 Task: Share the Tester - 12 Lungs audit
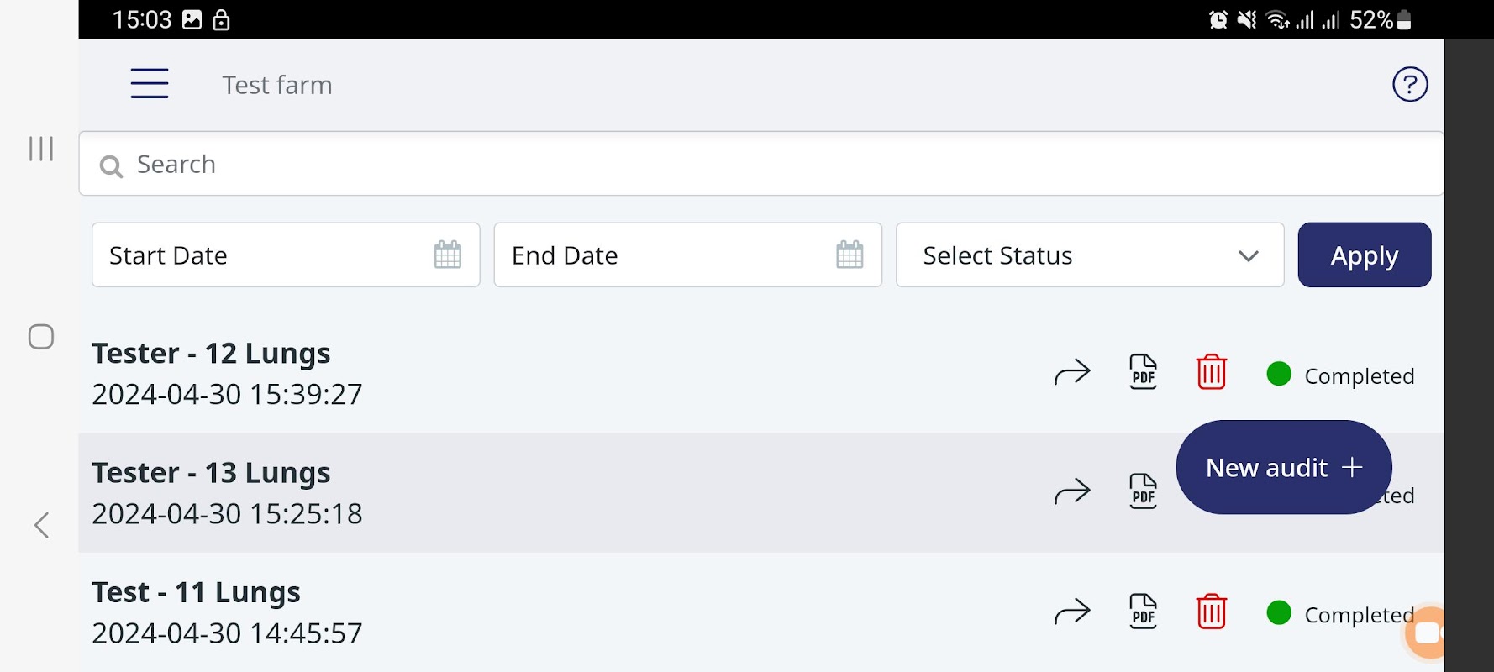pyautogui.click(x=1072, y=372)
